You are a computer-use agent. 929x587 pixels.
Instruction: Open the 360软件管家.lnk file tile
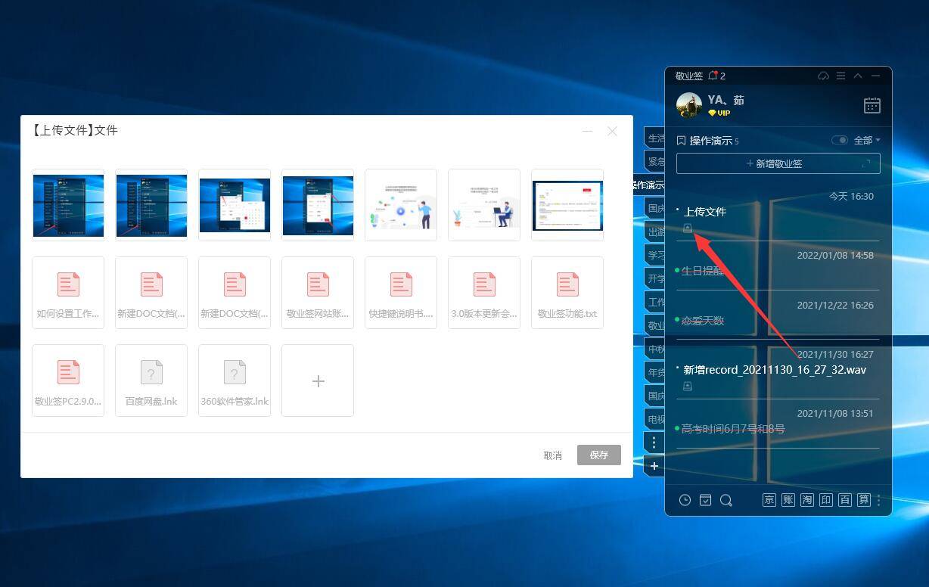pos(235,380)
